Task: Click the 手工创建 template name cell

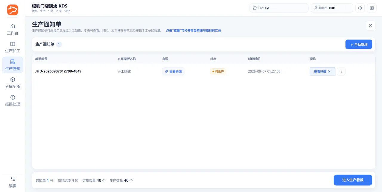Action: (x=124, y=71)
